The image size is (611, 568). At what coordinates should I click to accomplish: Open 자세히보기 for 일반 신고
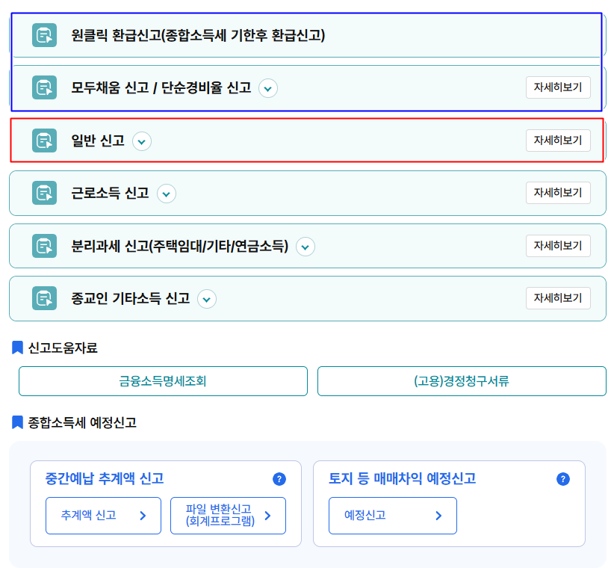(558, 141)
